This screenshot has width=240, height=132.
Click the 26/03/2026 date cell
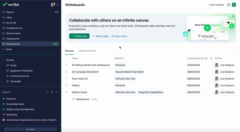[193, 92]
